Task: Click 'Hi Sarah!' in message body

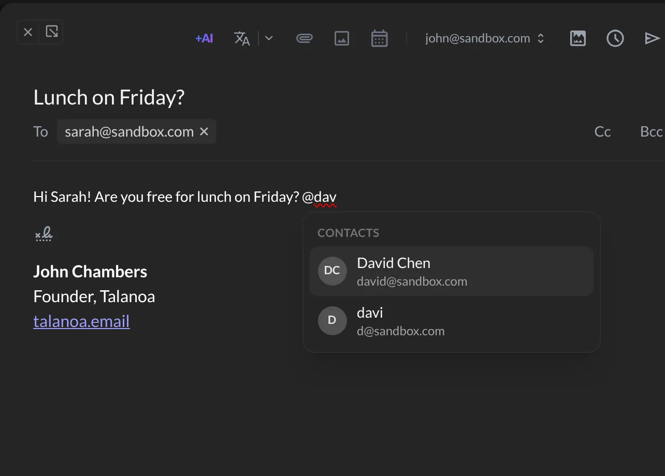Action: (62, 197)
